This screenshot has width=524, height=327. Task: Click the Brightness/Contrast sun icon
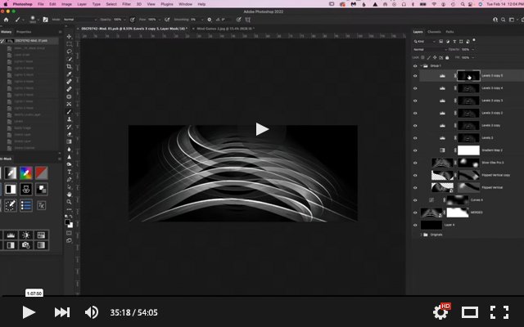[x=25, y=235]
